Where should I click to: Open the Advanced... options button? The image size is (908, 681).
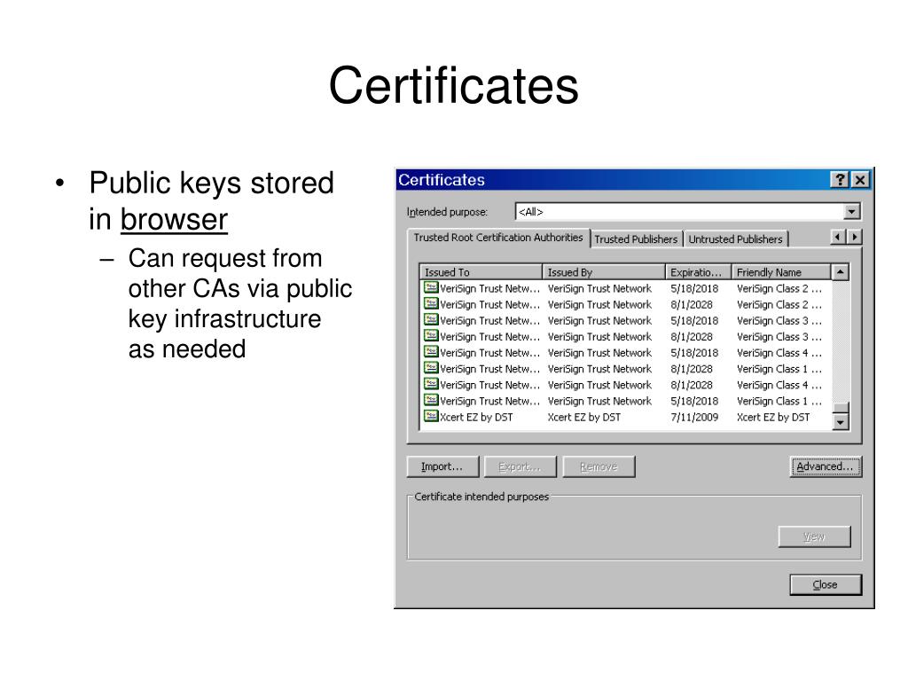tap(826, 466)
